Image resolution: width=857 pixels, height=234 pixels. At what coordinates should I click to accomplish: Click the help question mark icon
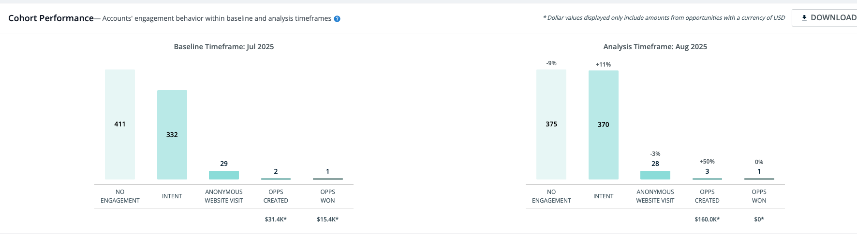click(x=337, y=19)
